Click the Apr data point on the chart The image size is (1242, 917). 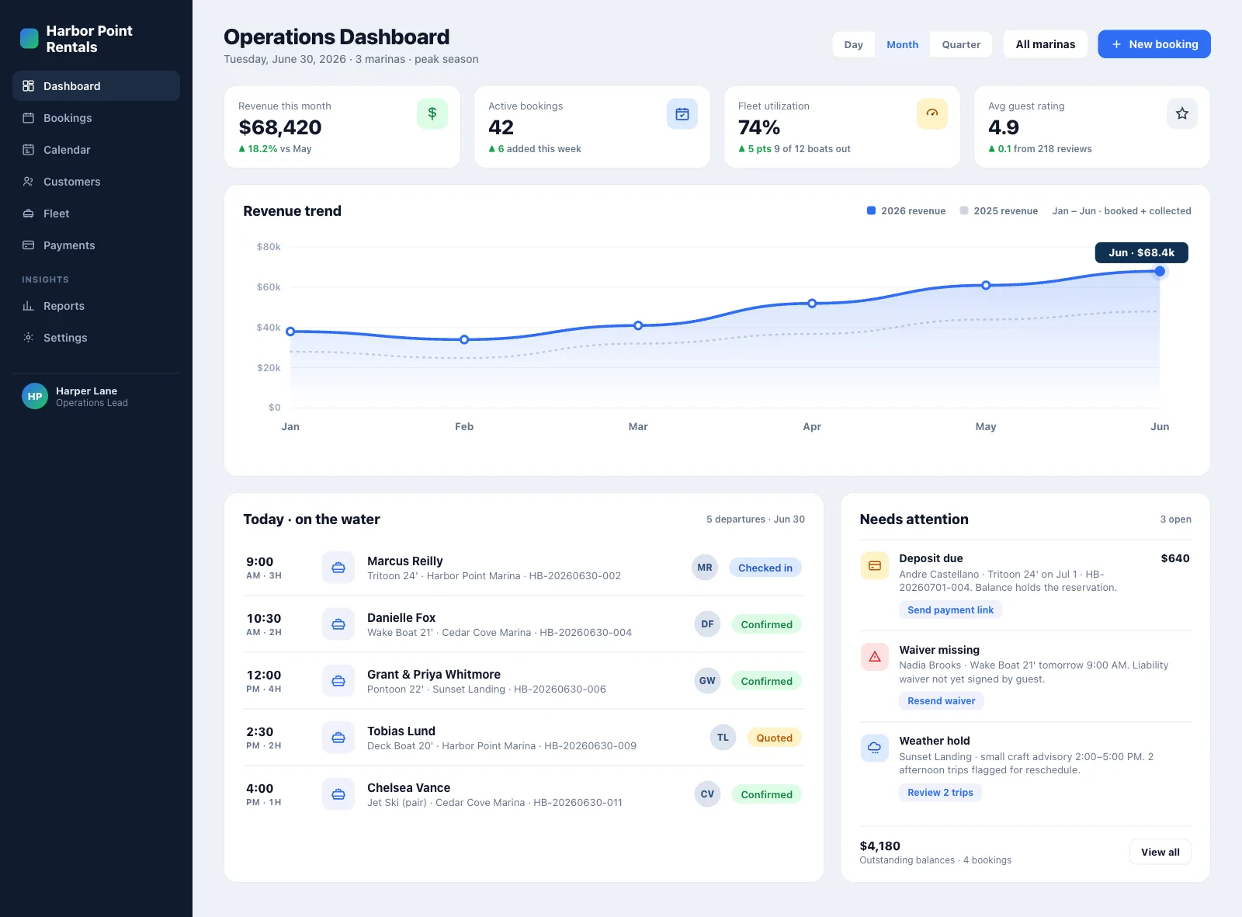812,304
